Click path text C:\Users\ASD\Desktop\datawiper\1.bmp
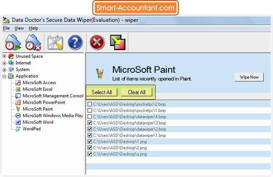Viewport: 273px width, 177px height. [x=130, y=136]
